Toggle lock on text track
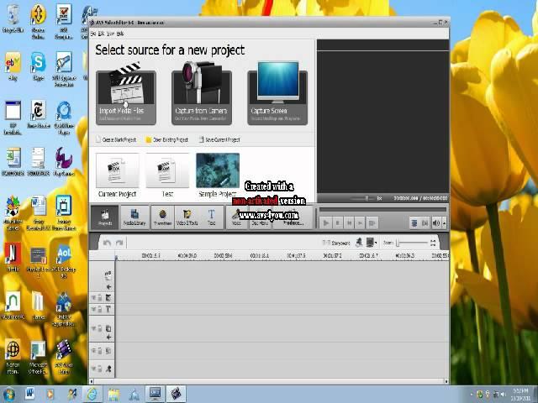The height and width of the screenshot is (403, 538). pos(100,309)
